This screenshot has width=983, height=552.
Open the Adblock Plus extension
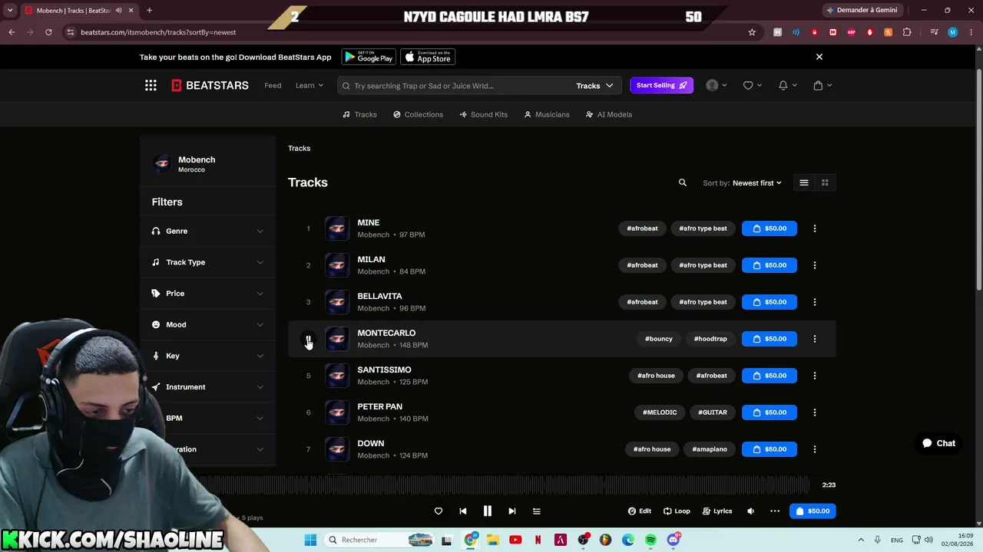click(x=851, y=32)
